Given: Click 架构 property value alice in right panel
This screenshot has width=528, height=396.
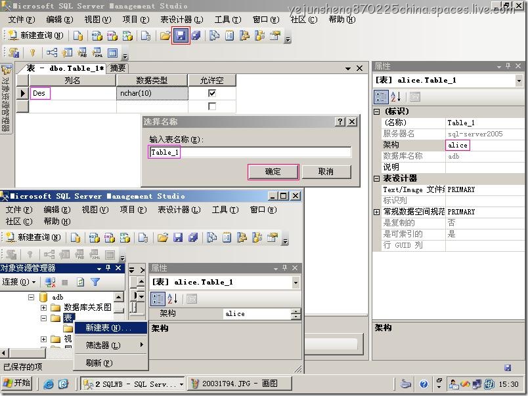Looking at the screenshot, I should click(484, 146).
